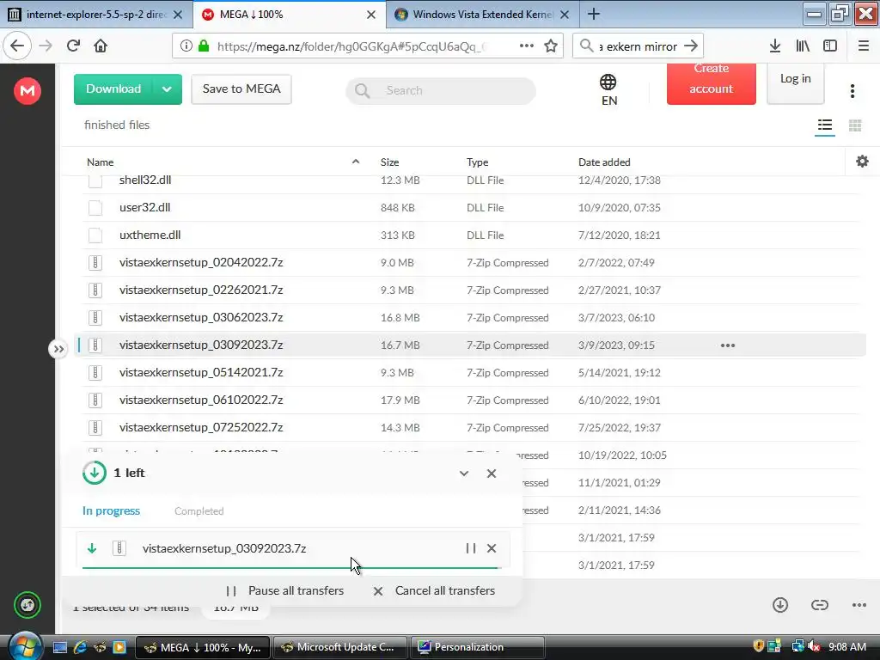Click the sidebar transfer sync icon
880x660 pixels.
[x=27, y=605]
